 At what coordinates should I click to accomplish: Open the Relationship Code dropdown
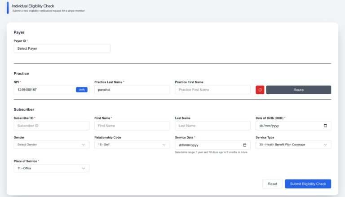coord(132,144)
